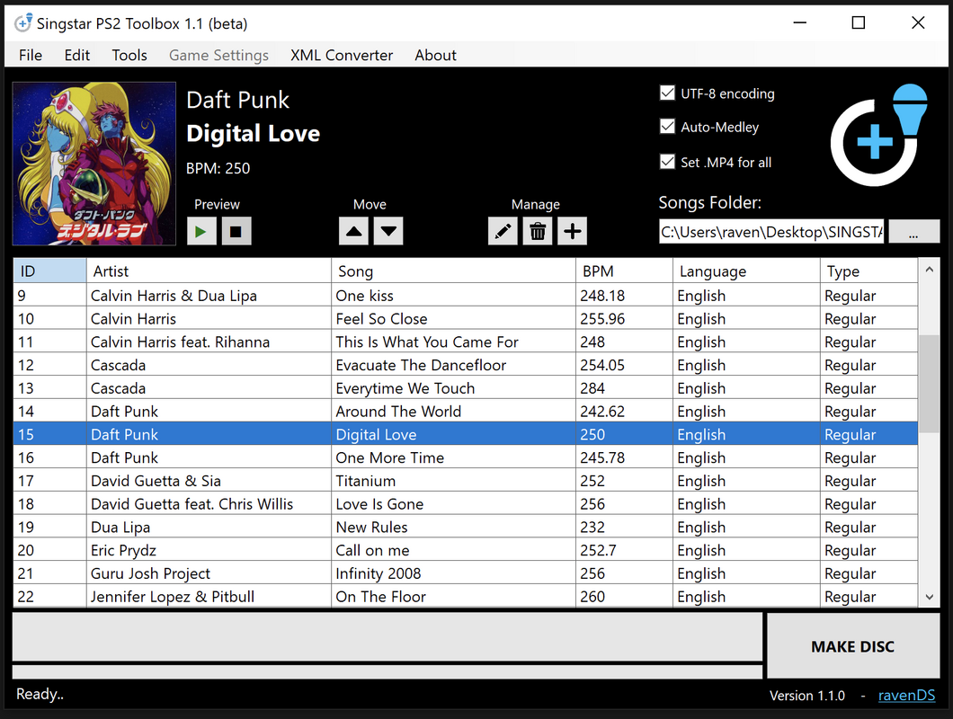Toggle the UTF-8 encoding checkbox
This screenshot has width=953, height=719.
(x=667, y=93)
